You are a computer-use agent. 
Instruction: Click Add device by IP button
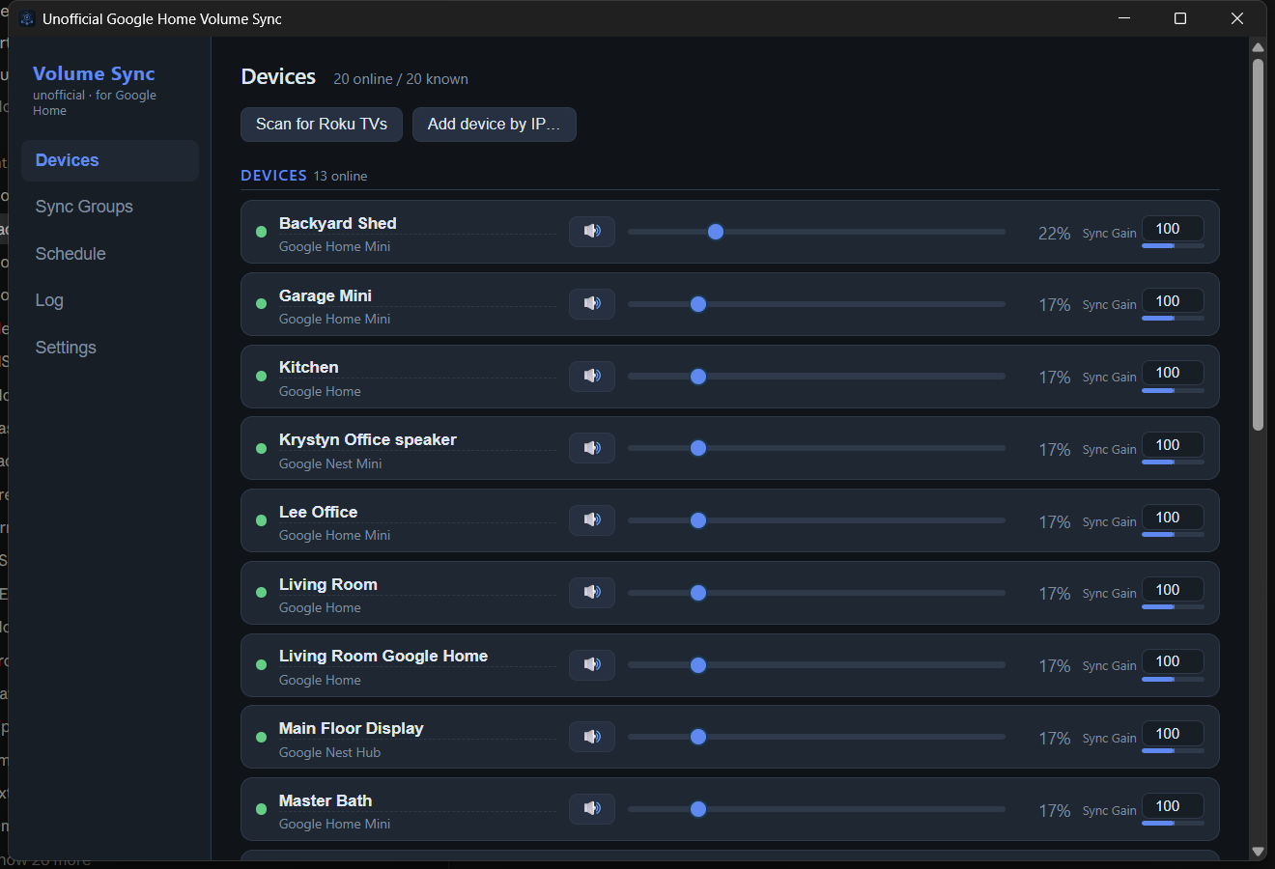[x=495, y=125]
